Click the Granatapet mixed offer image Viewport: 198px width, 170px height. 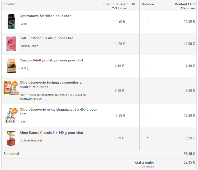coord(11,115)
